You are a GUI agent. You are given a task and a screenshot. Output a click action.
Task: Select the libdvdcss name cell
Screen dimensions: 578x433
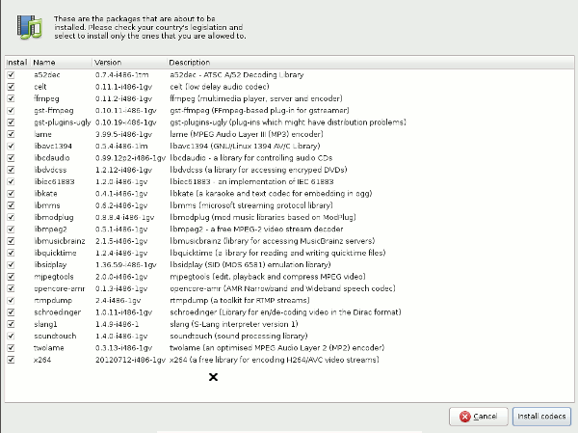click(x=50, y=170)
